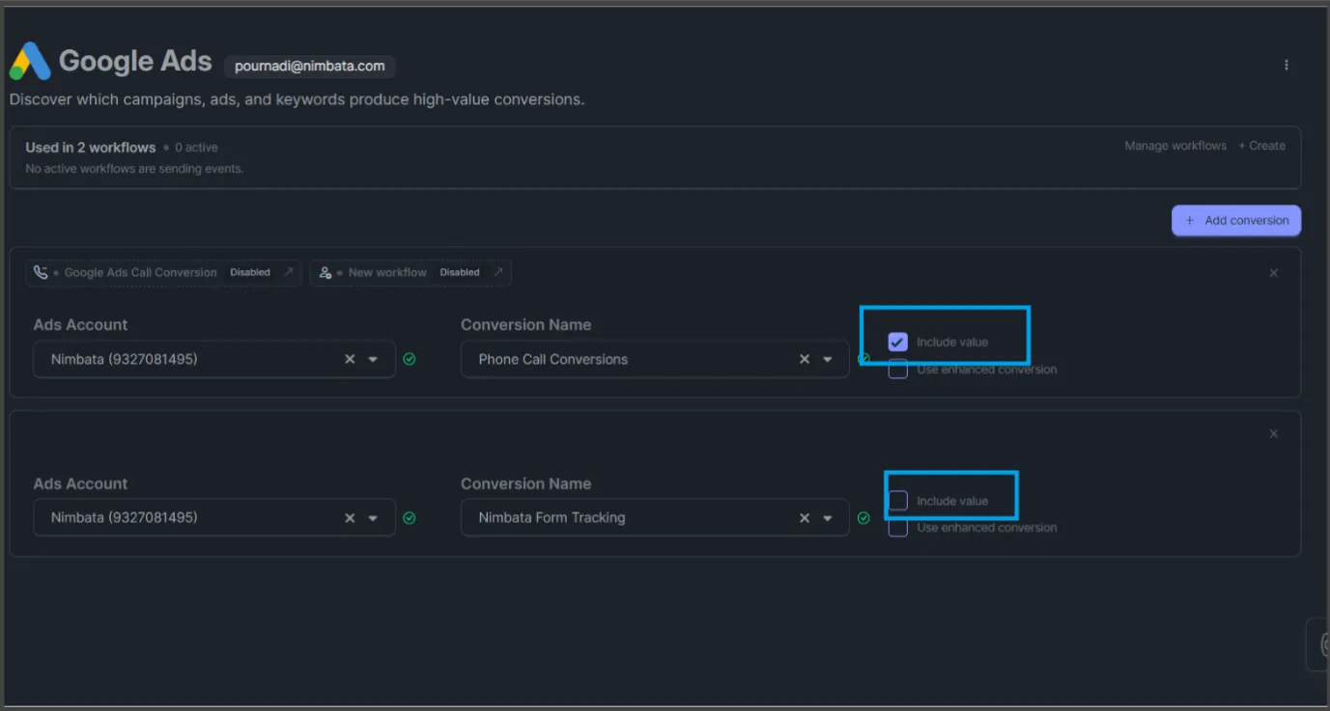Click the "Discover which campaigns" description text

tap(297, 99)
